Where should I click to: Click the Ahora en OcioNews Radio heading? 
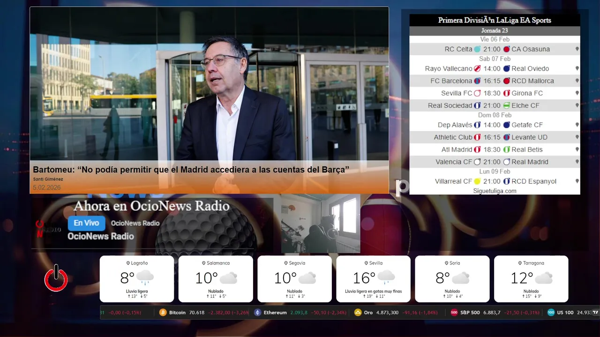click(151, 206)
